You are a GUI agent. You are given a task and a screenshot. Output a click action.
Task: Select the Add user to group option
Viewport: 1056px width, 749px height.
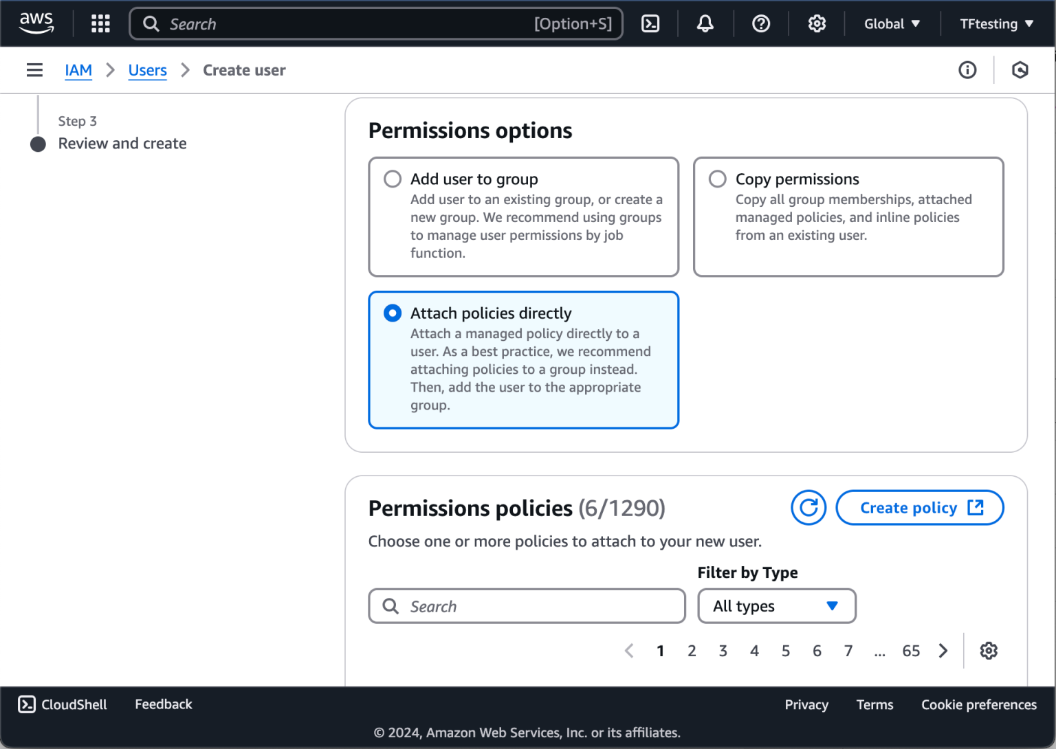(x=392, y=179)
